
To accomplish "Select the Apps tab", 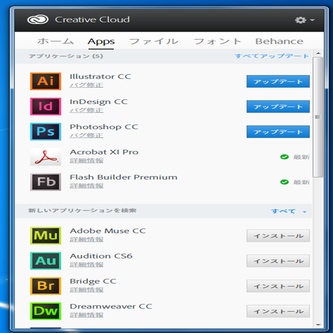I will pyautogui.click(x=101, y=41).
